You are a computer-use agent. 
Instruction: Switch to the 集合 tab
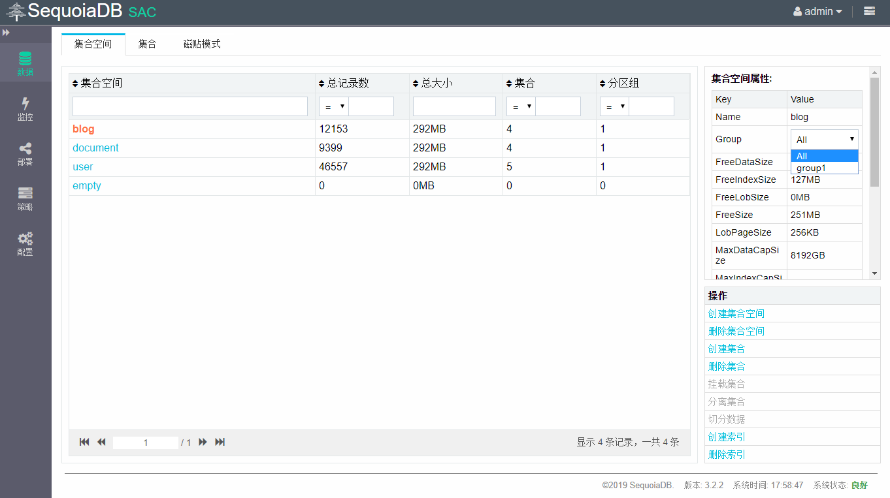[x=147, y=44]
